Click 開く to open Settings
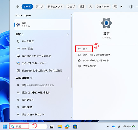This screenshot has height=130, width=138. click(x=84, y=49)
